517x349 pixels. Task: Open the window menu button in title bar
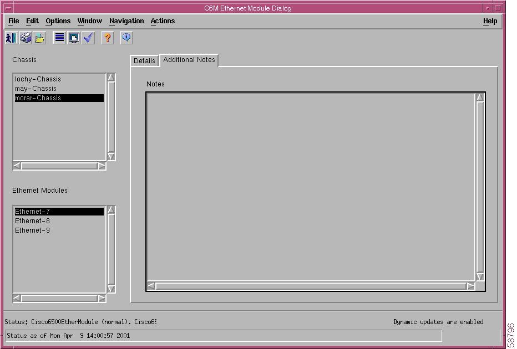[x=8, y=8]
